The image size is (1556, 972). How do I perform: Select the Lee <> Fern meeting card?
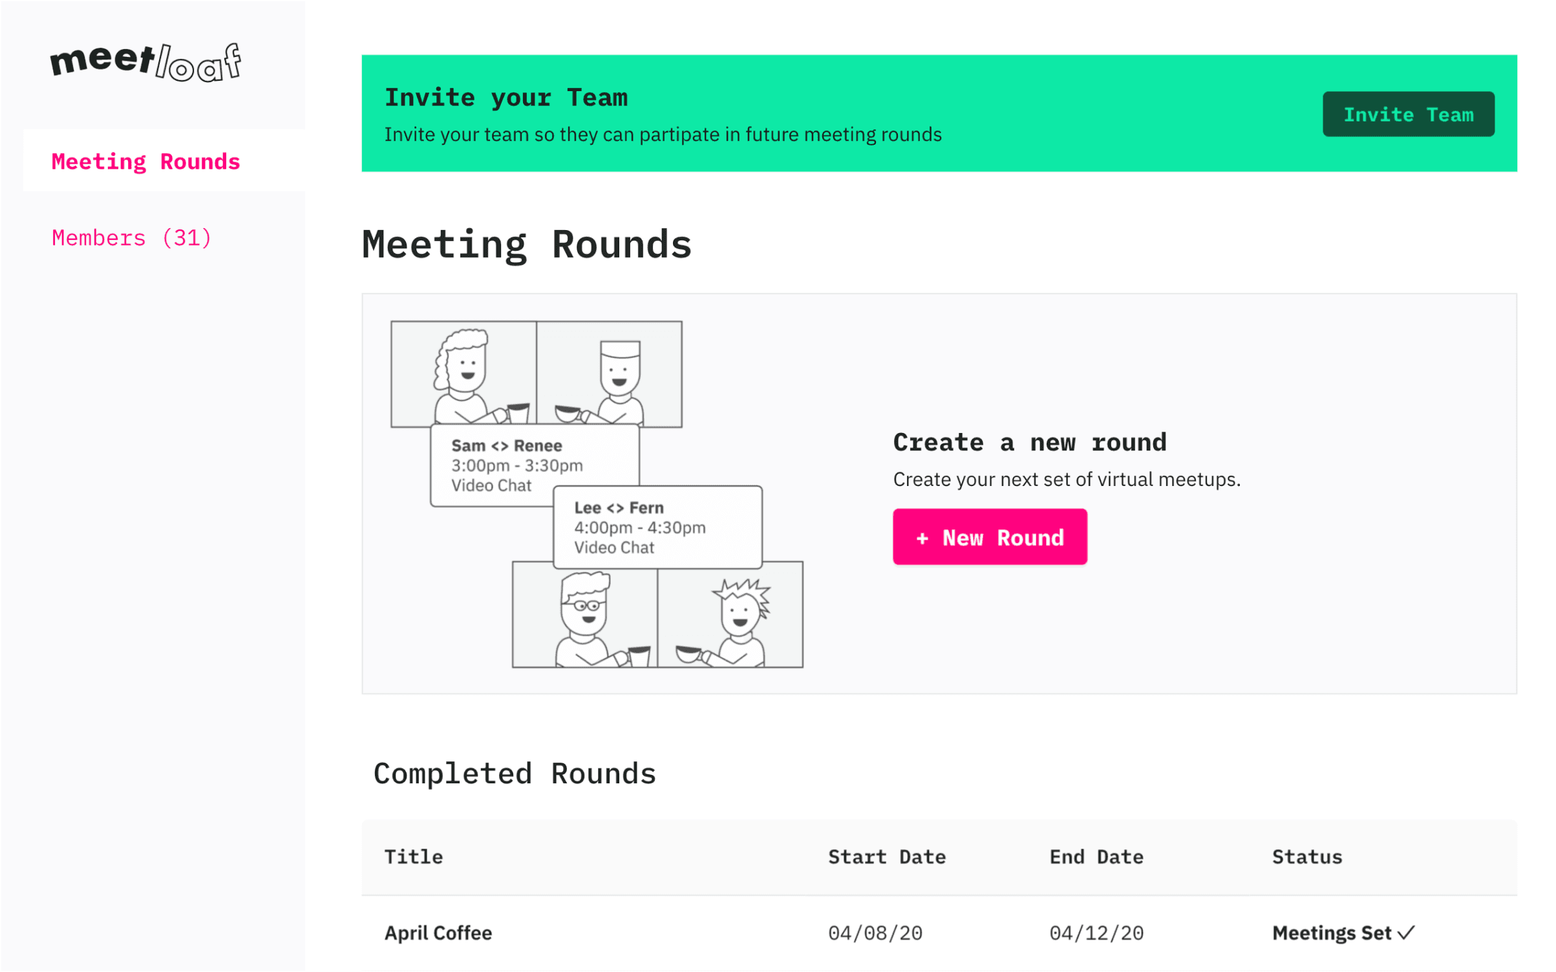[657, 527]
